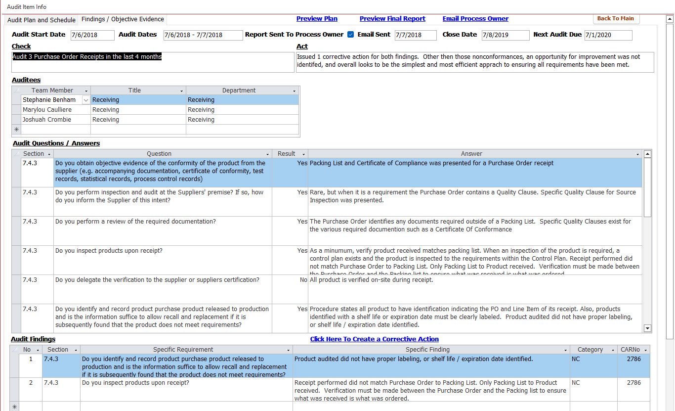The image size is (675, 411).
Task: Select all rows corner in Audit Findings grid
Action: (15, 350)
